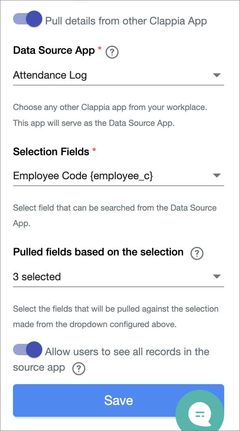This screenshot has height=431, width=240.
Task: Click the 3 selected text
Action: point(37,276)
